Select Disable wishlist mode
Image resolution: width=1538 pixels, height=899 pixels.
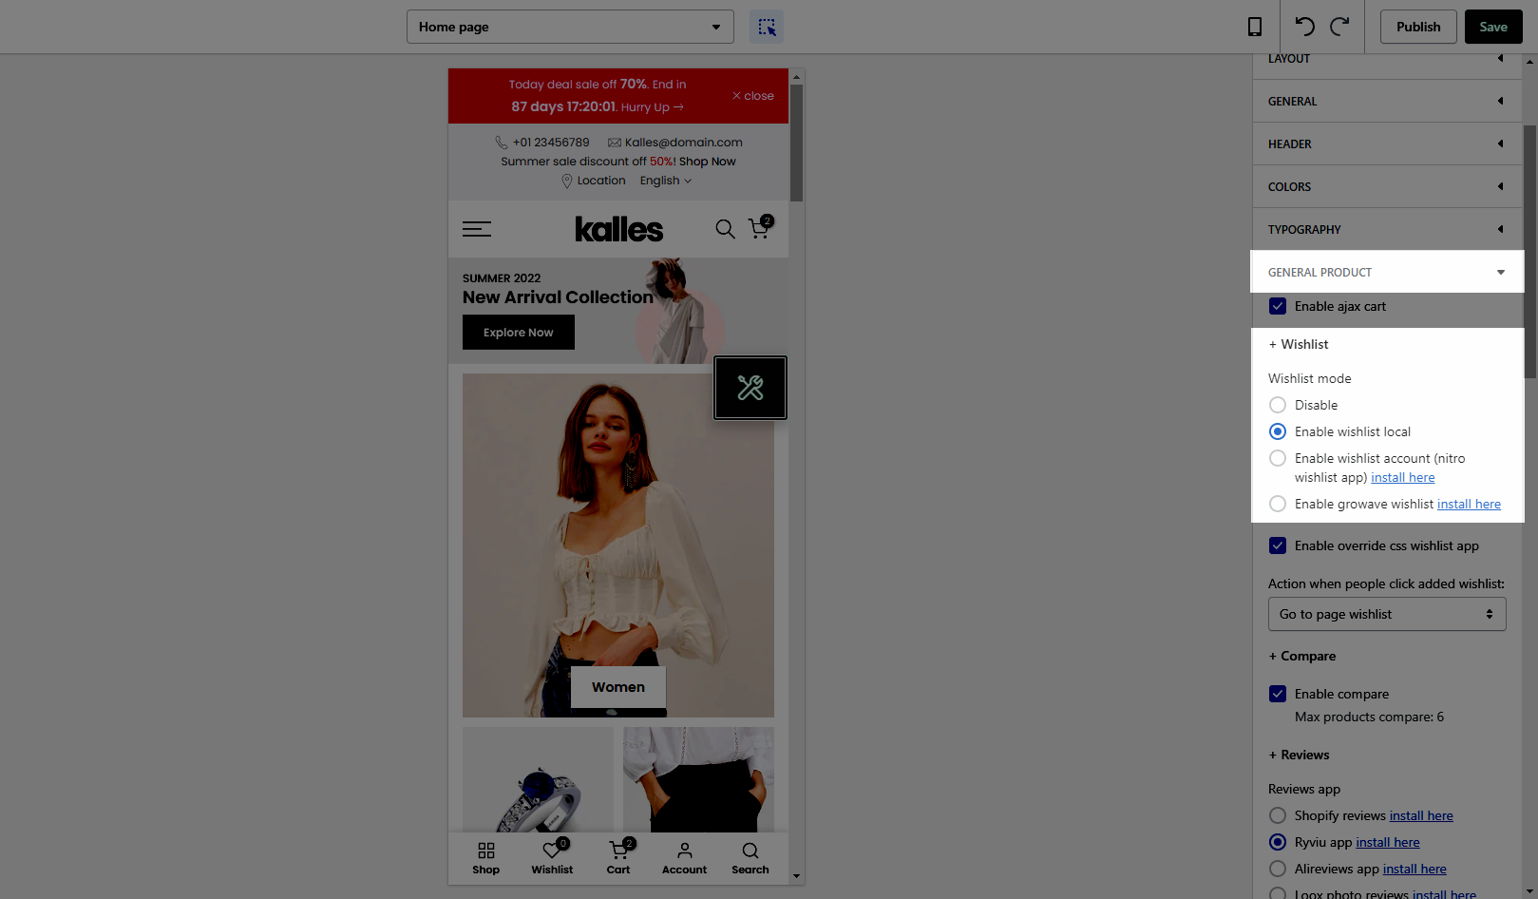click(1278, 405)
